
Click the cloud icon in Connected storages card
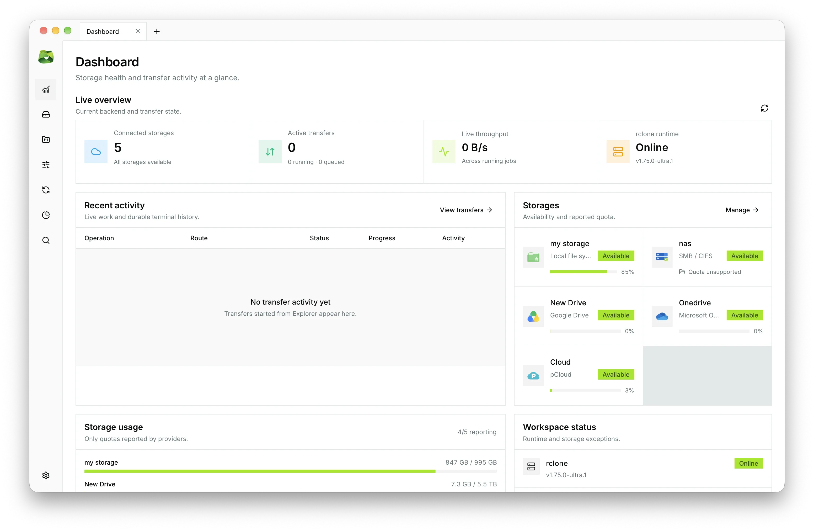click(96, 152)
